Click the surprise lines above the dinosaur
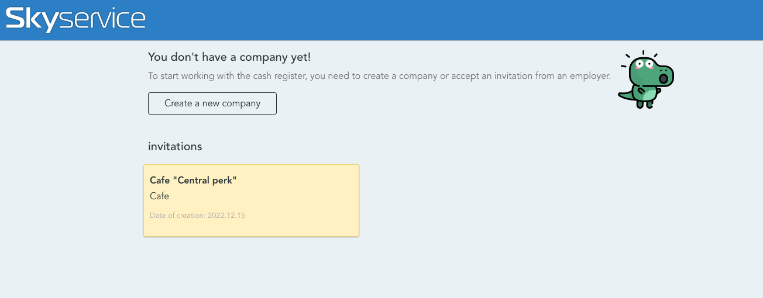 coord(643,53)
